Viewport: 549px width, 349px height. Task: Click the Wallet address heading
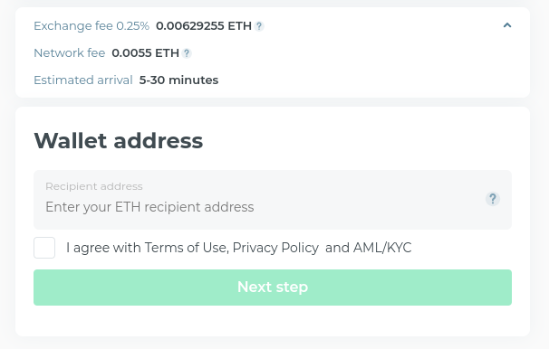pyautogui.click(x=119, y=141)
